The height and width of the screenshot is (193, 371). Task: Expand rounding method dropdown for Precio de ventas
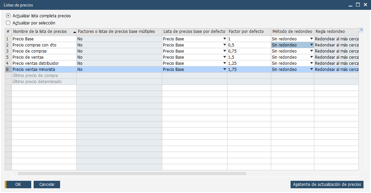[x=311, y=57]
